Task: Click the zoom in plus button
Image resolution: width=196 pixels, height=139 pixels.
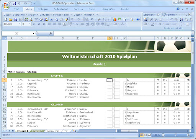Action: (x=188, y=135)
